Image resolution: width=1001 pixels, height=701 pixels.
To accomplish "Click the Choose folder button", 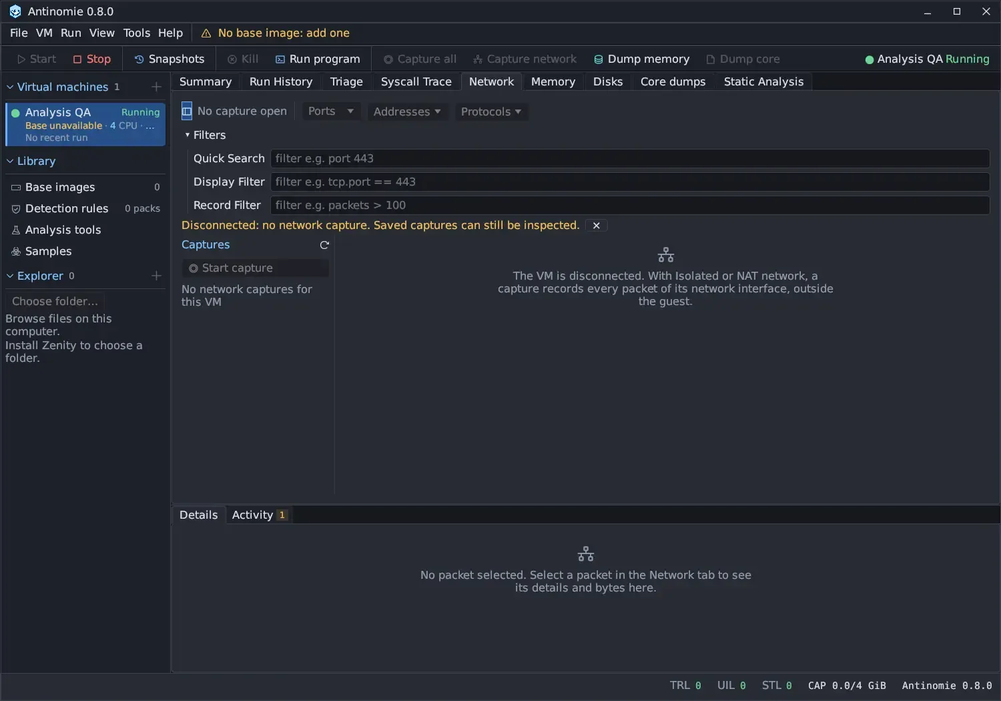I will (55, 301).
